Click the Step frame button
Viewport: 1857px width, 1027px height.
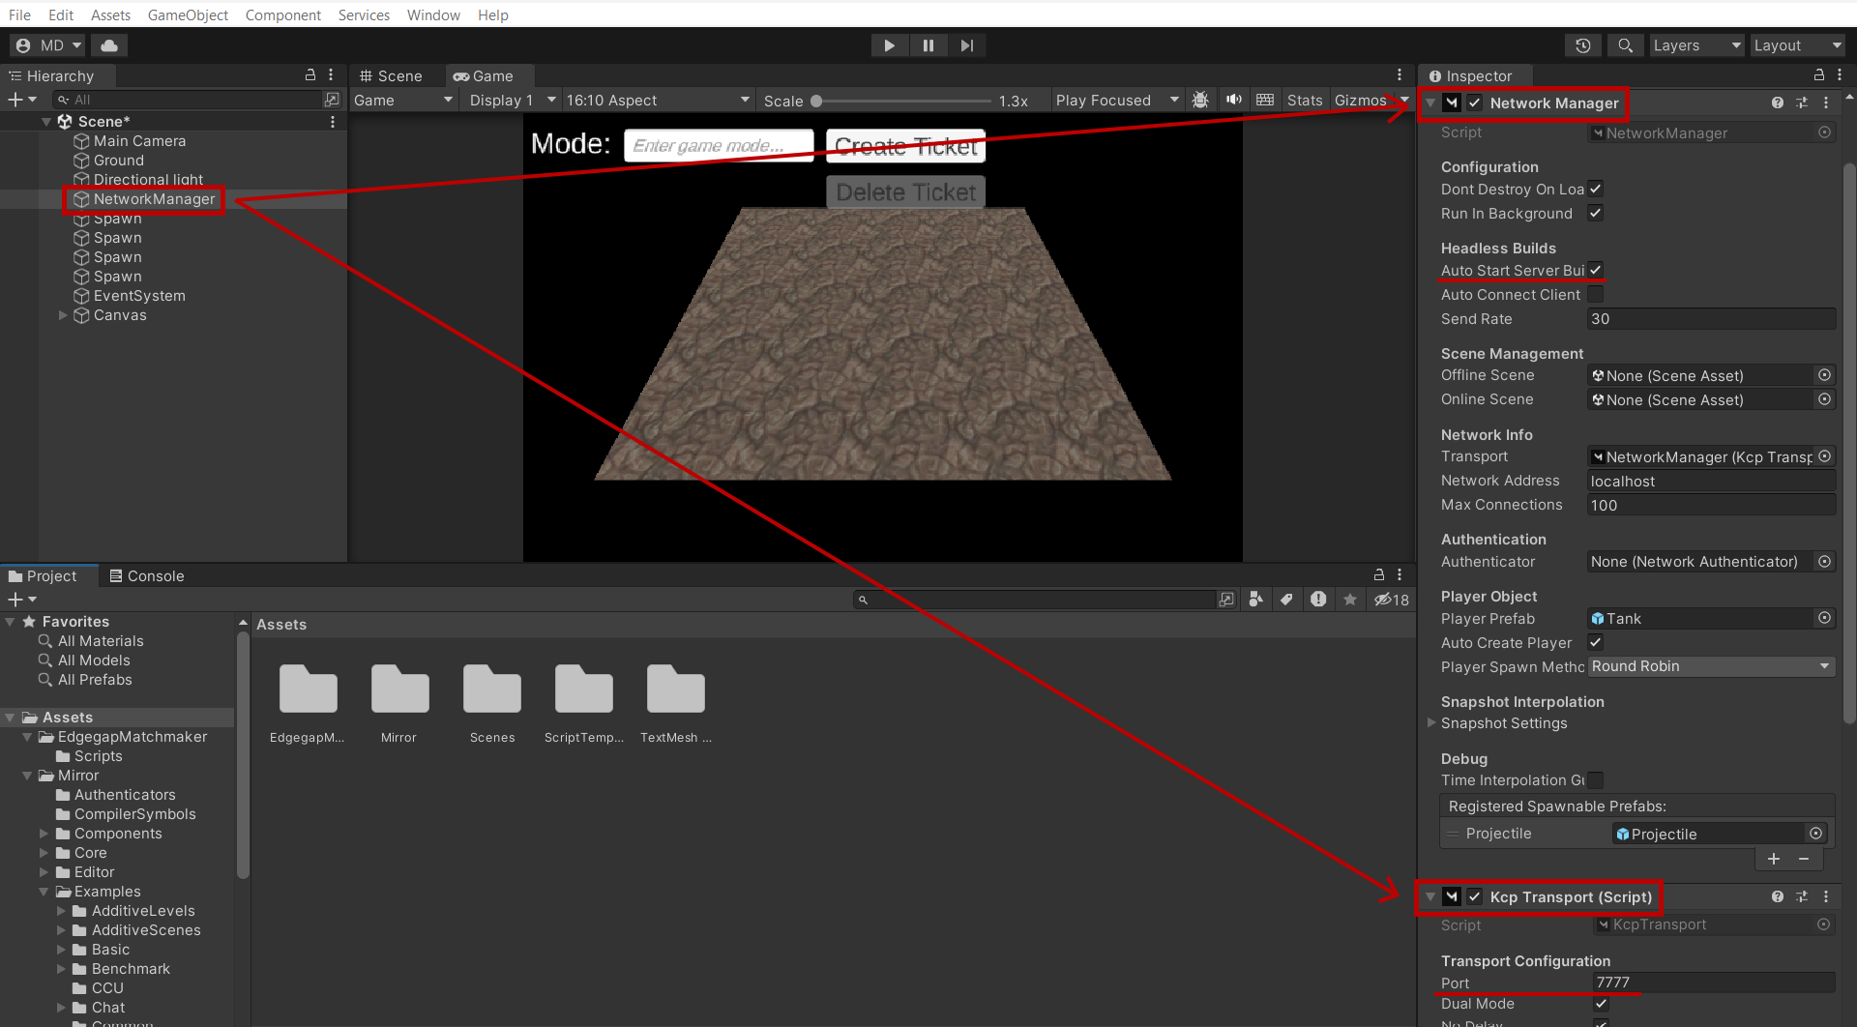click(966, 45)
